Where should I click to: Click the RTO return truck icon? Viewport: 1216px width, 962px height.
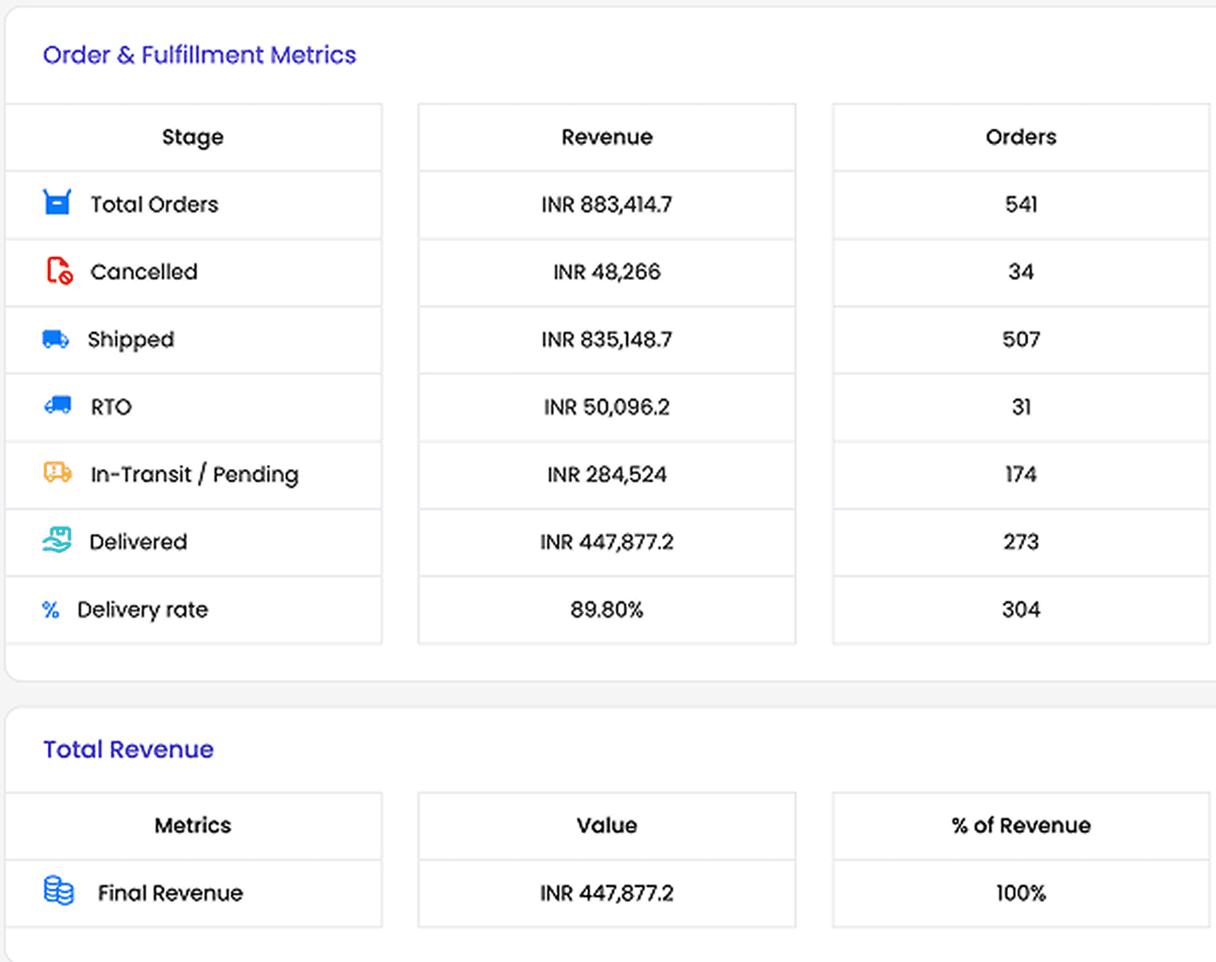[x=58, y=405]
